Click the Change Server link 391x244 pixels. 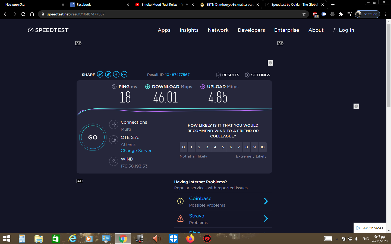click(136, 151)
